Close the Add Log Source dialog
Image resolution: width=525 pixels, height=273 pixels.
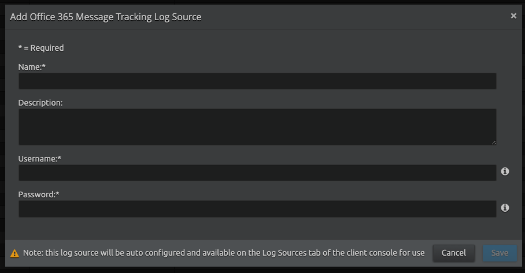point(513,16)
